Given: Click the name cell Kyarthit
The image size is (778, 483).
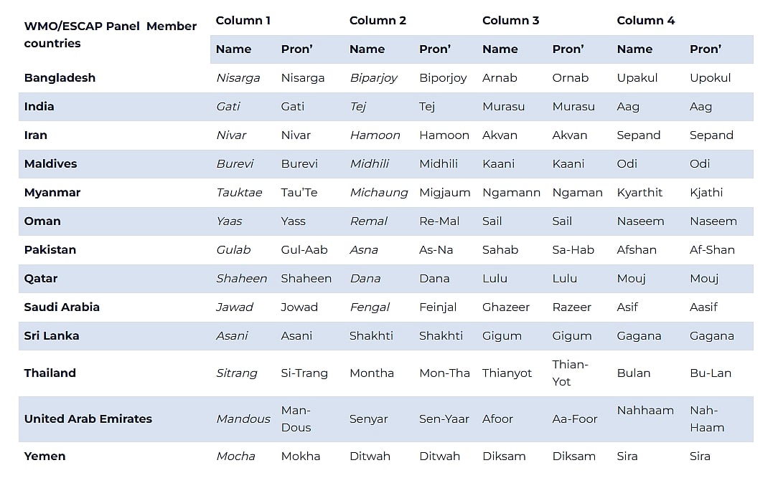Looking at the screenshot, I should click(x=639, y=192).
